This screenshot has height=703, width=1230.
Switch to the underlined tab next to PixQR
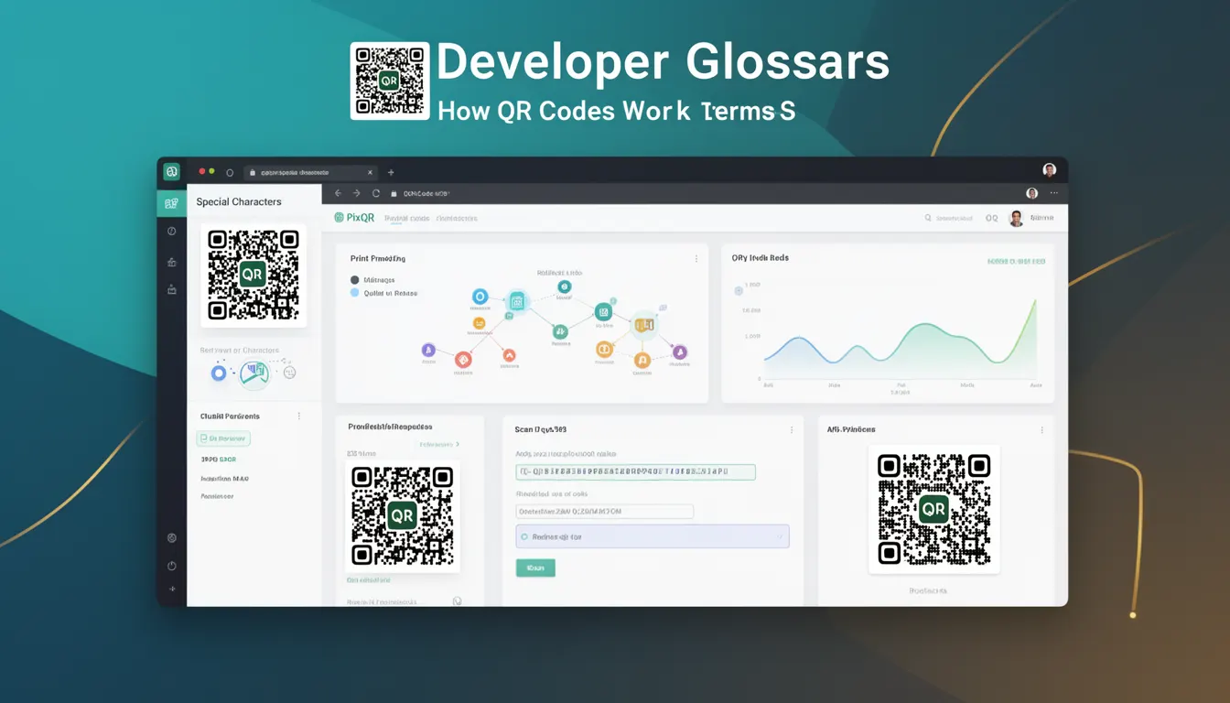[406, 218]
